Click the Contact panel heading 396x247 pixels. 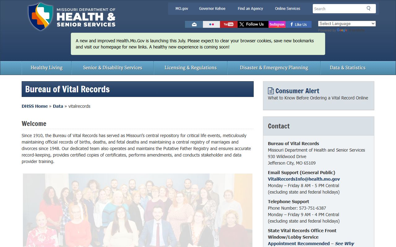(x=279, y=126)
